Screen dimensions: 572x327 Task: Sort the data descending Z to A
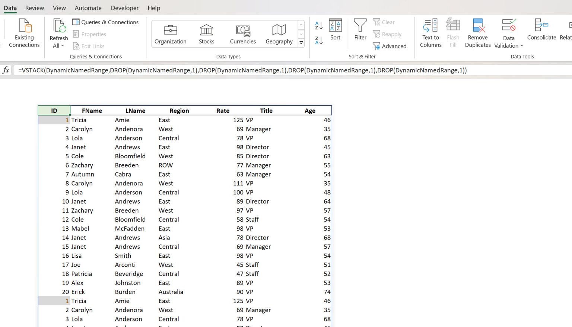click(x=318, y=40)
